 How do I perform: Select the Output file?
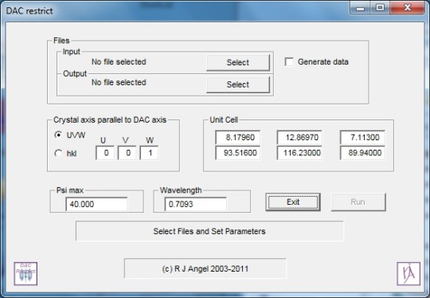238,84
